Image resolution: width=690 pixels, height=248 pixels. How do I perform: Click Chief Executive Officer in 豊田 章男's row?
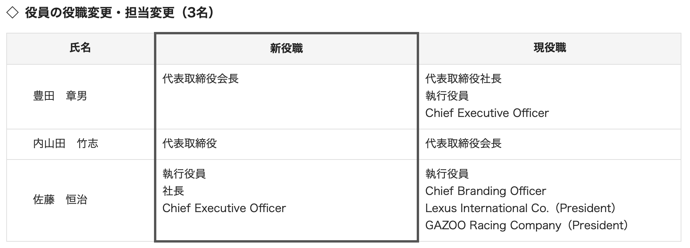pyautogui.click(x=487, y=113)
